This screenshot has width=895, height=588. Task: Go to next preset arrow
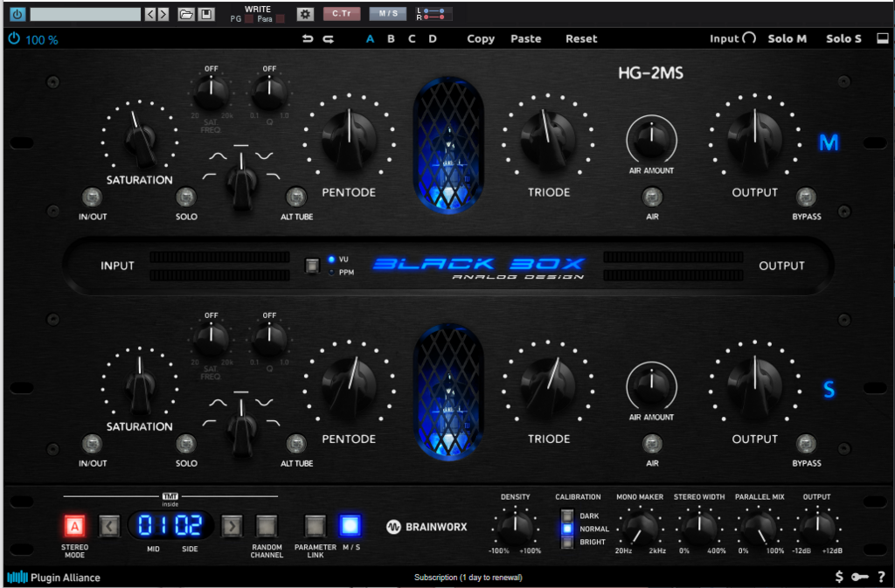(163, 14)
